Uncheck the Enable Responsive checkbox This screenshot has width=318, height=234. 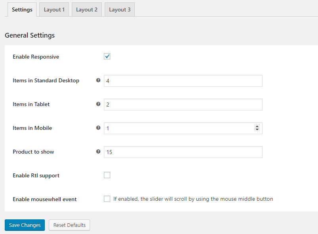click(x=107, y=57)
